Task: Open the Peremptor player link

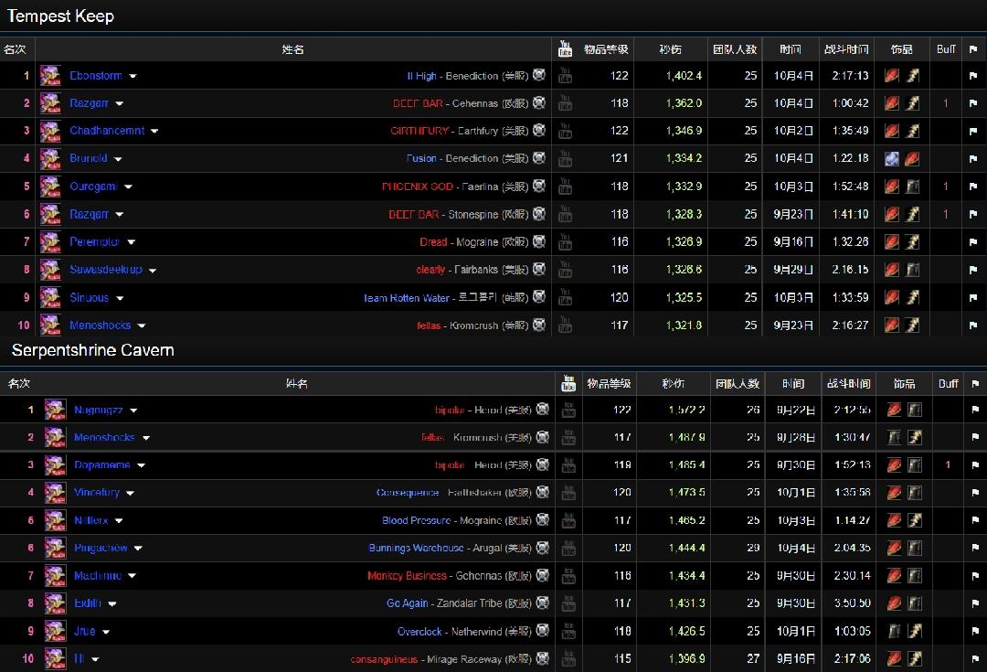Action: (x=95, y=242)
